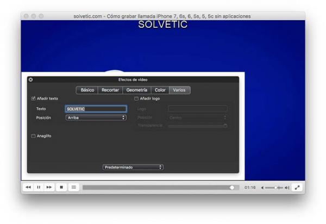
Task: Click the logo Transparencia slider
Action: coord(198,126)
